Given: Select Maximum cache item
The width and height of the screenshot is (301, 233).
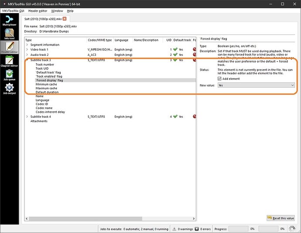Looking at the screenshot, I should click(x=46, y=88).
